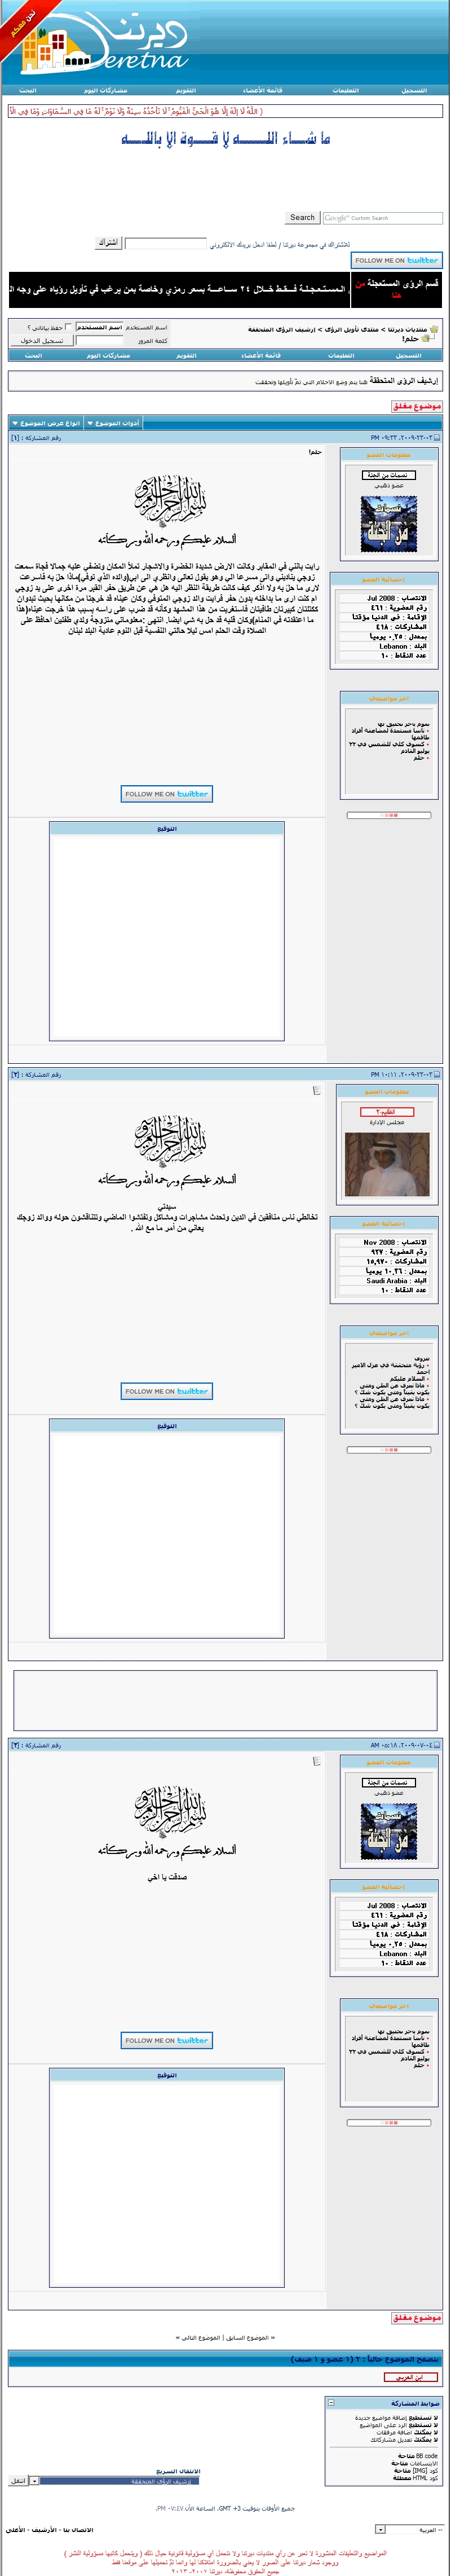This screenshot has height=2576, width=451.
Task: Open the quick jump forum dropdown
Action: pos(33,2480)
